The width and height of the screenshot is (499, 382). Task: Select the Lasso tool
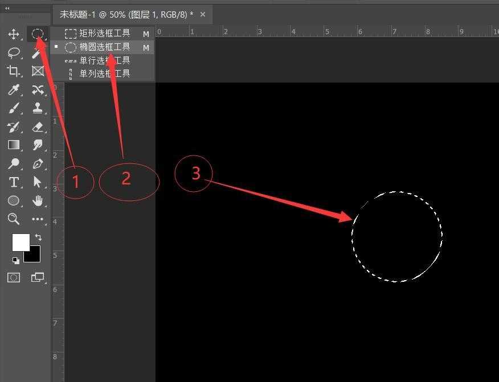pos(14,52)
